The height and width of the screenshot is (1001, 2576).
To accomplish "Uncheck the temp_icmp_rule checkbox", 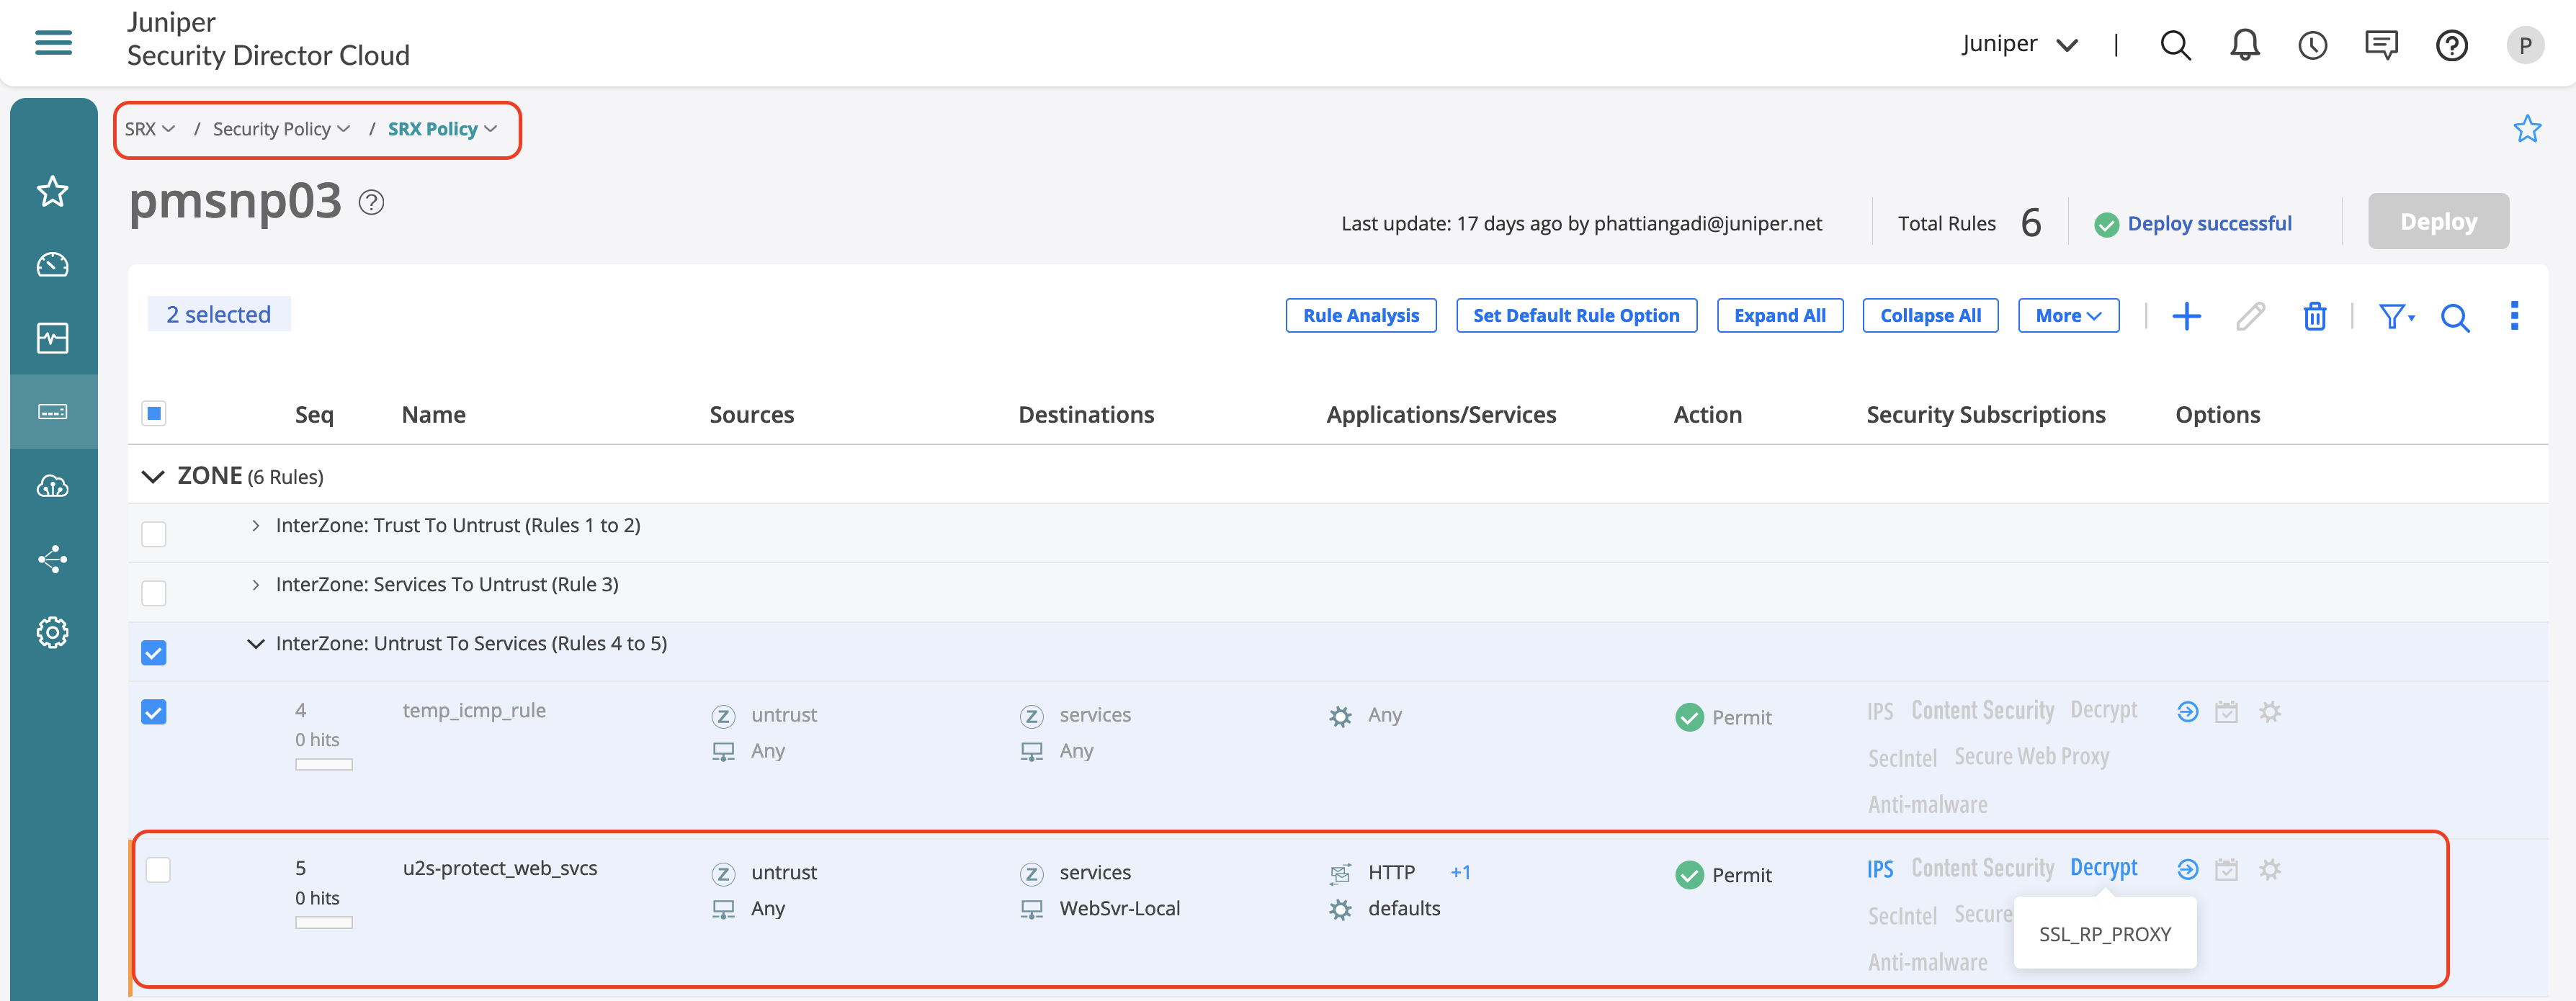I will [154, 712].
